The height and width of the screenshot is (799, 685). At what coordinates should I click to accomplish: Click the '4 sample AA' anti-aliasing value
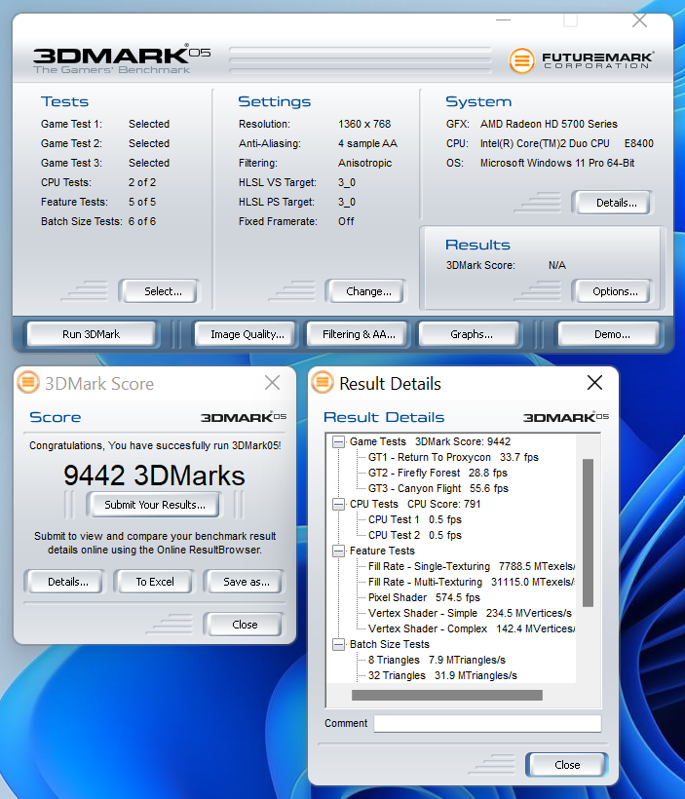[367, 143]
